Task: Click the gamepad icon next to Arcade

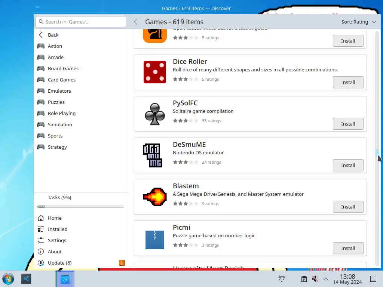Action: point(41,57)
